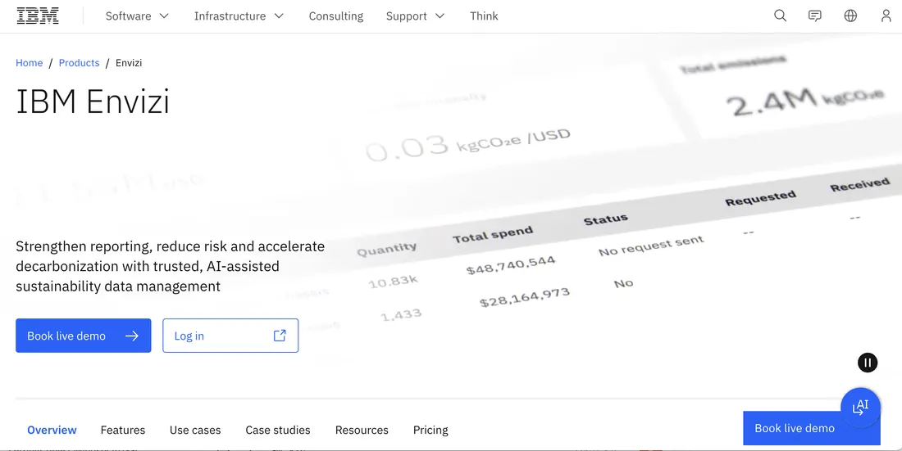Image resolution: width=902 pixels, height=451 pixels.
Task: Open the globe region selector
Action: (x=850, y=16)
